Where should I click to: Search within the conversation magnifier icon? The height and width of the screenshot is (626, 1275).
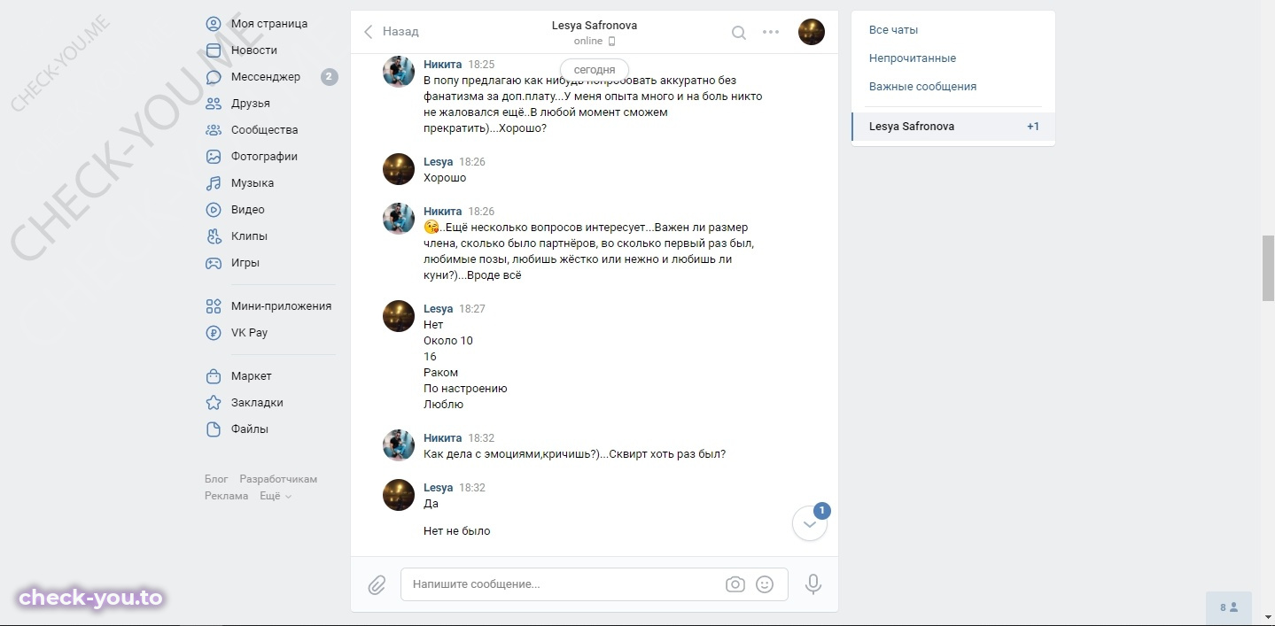(x=738, y=33)
